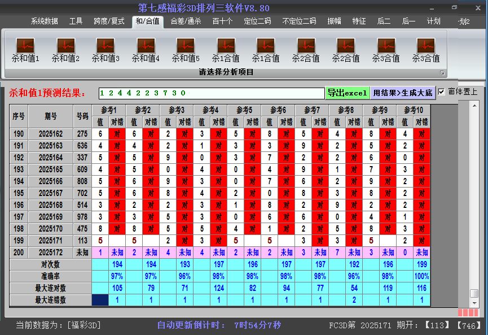Click the 导出excel button

[x=348, y=93]
